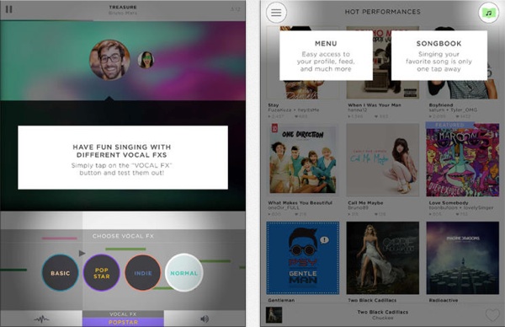The height and width of the screenshot is (327, 505).
Task: Open the Maroon 5 featured album cover
Action: (x=462, y=159)
